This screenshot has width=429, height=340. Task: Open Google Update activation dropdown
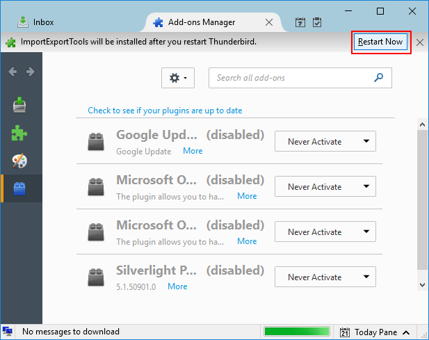pos(325,141)
